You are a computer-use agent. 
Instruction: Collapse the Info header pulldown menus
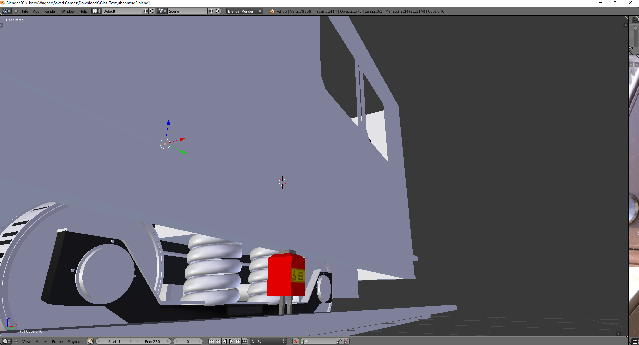click(x=16, y=11)
